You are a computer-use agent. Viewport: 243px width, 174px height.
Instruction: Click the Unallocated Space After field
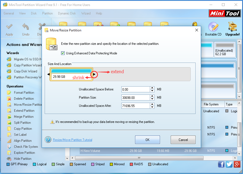pyautogui.click(x=136, y=106)
